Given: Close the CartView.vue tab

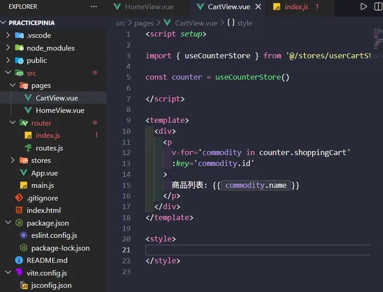Looking at the screenshot, I should point(258,7).
